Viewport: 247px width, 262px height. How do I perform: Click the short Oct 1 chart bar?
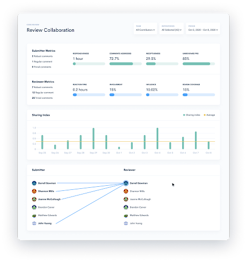point(119,148)
